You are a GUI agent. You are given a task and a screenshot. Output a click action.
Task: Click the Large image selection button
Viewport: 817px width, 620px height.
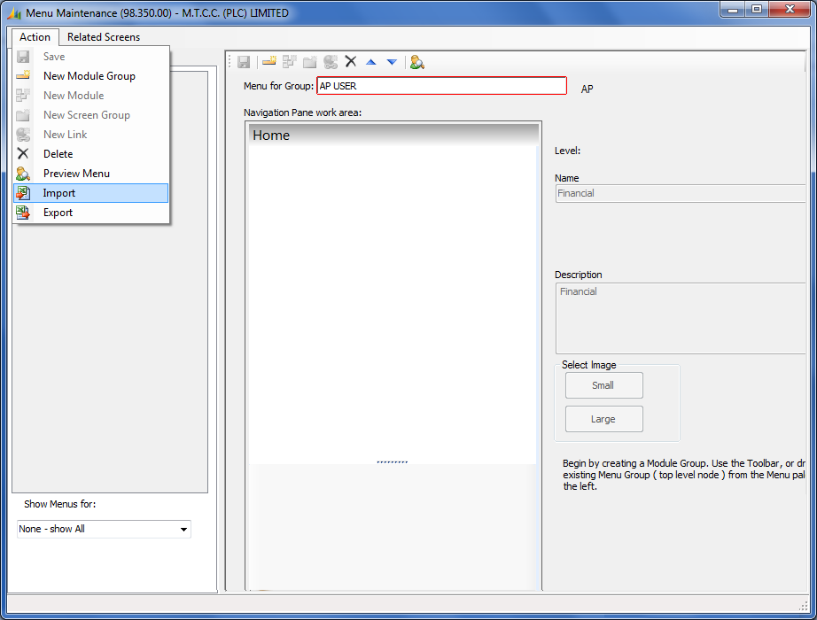click(603, 418)
